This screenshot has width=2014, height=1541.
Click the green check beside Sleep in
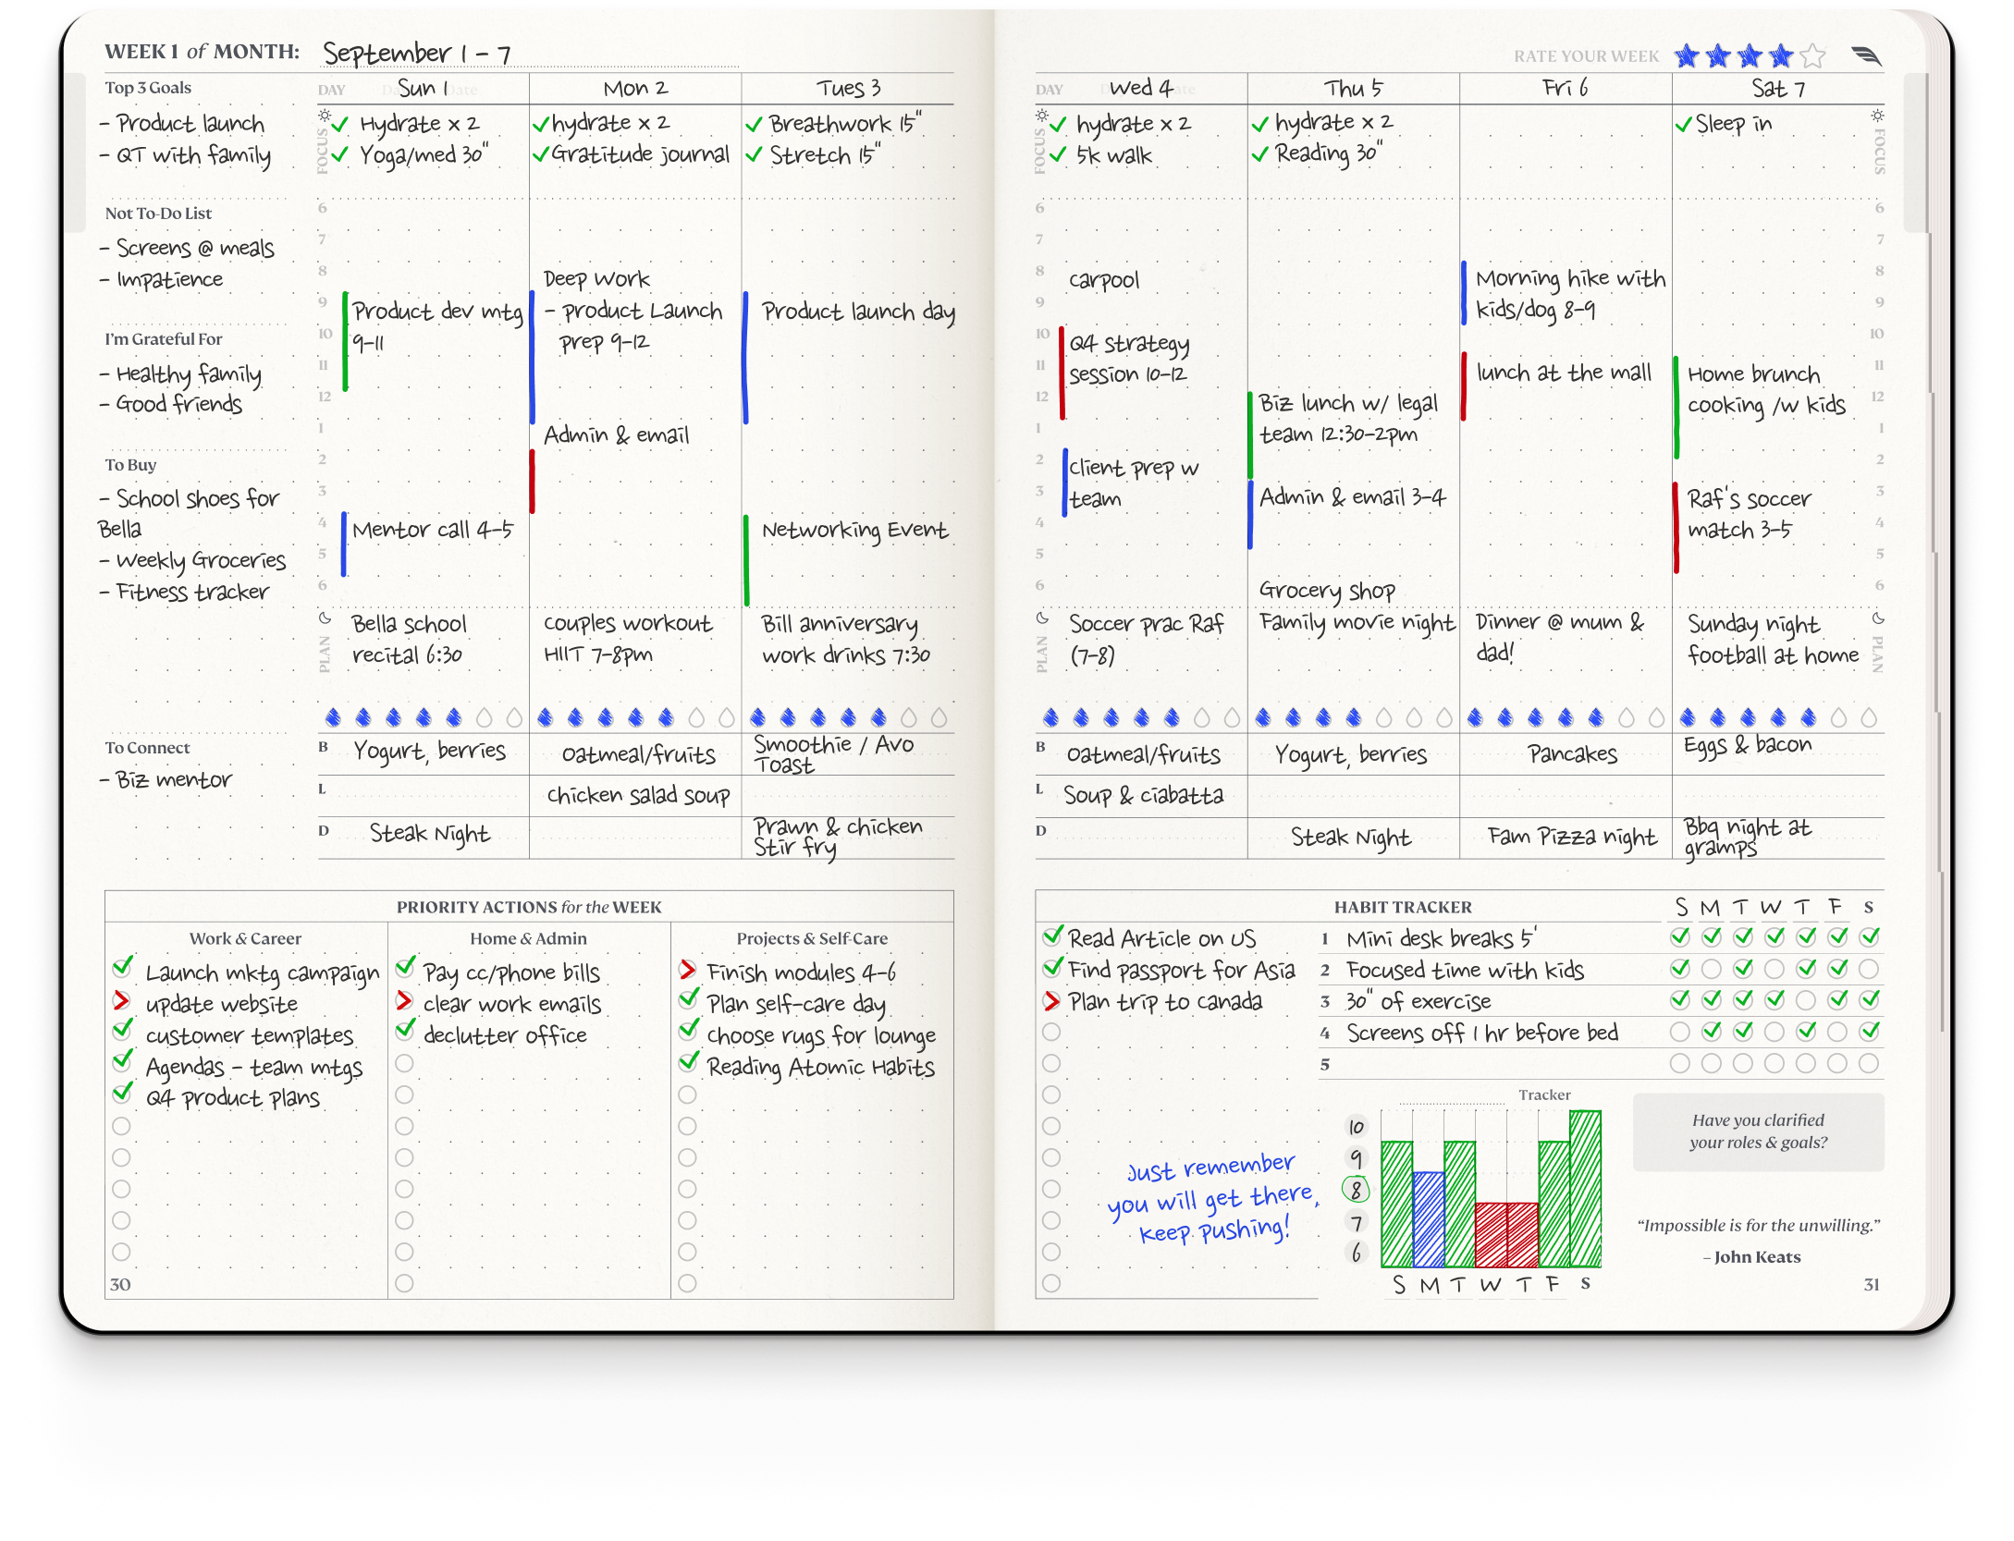point(1684,124)
